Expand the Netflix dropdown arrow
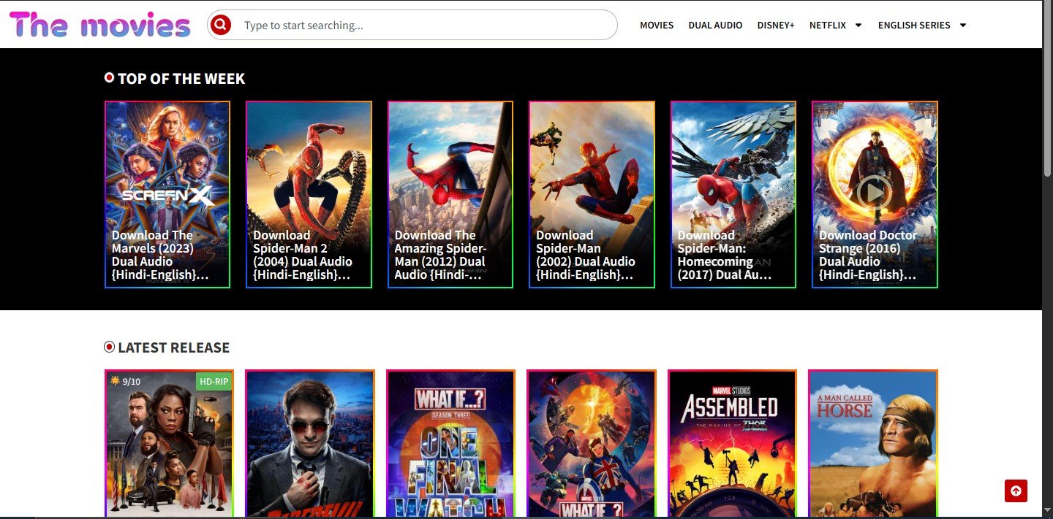This screenshot has width=1053, height=519. [858, 26]
